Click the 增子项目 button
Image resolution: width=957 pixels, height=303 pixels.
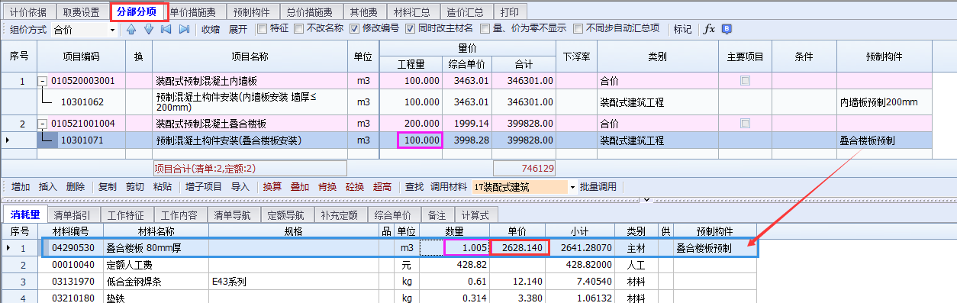click(x=204, y=187)
